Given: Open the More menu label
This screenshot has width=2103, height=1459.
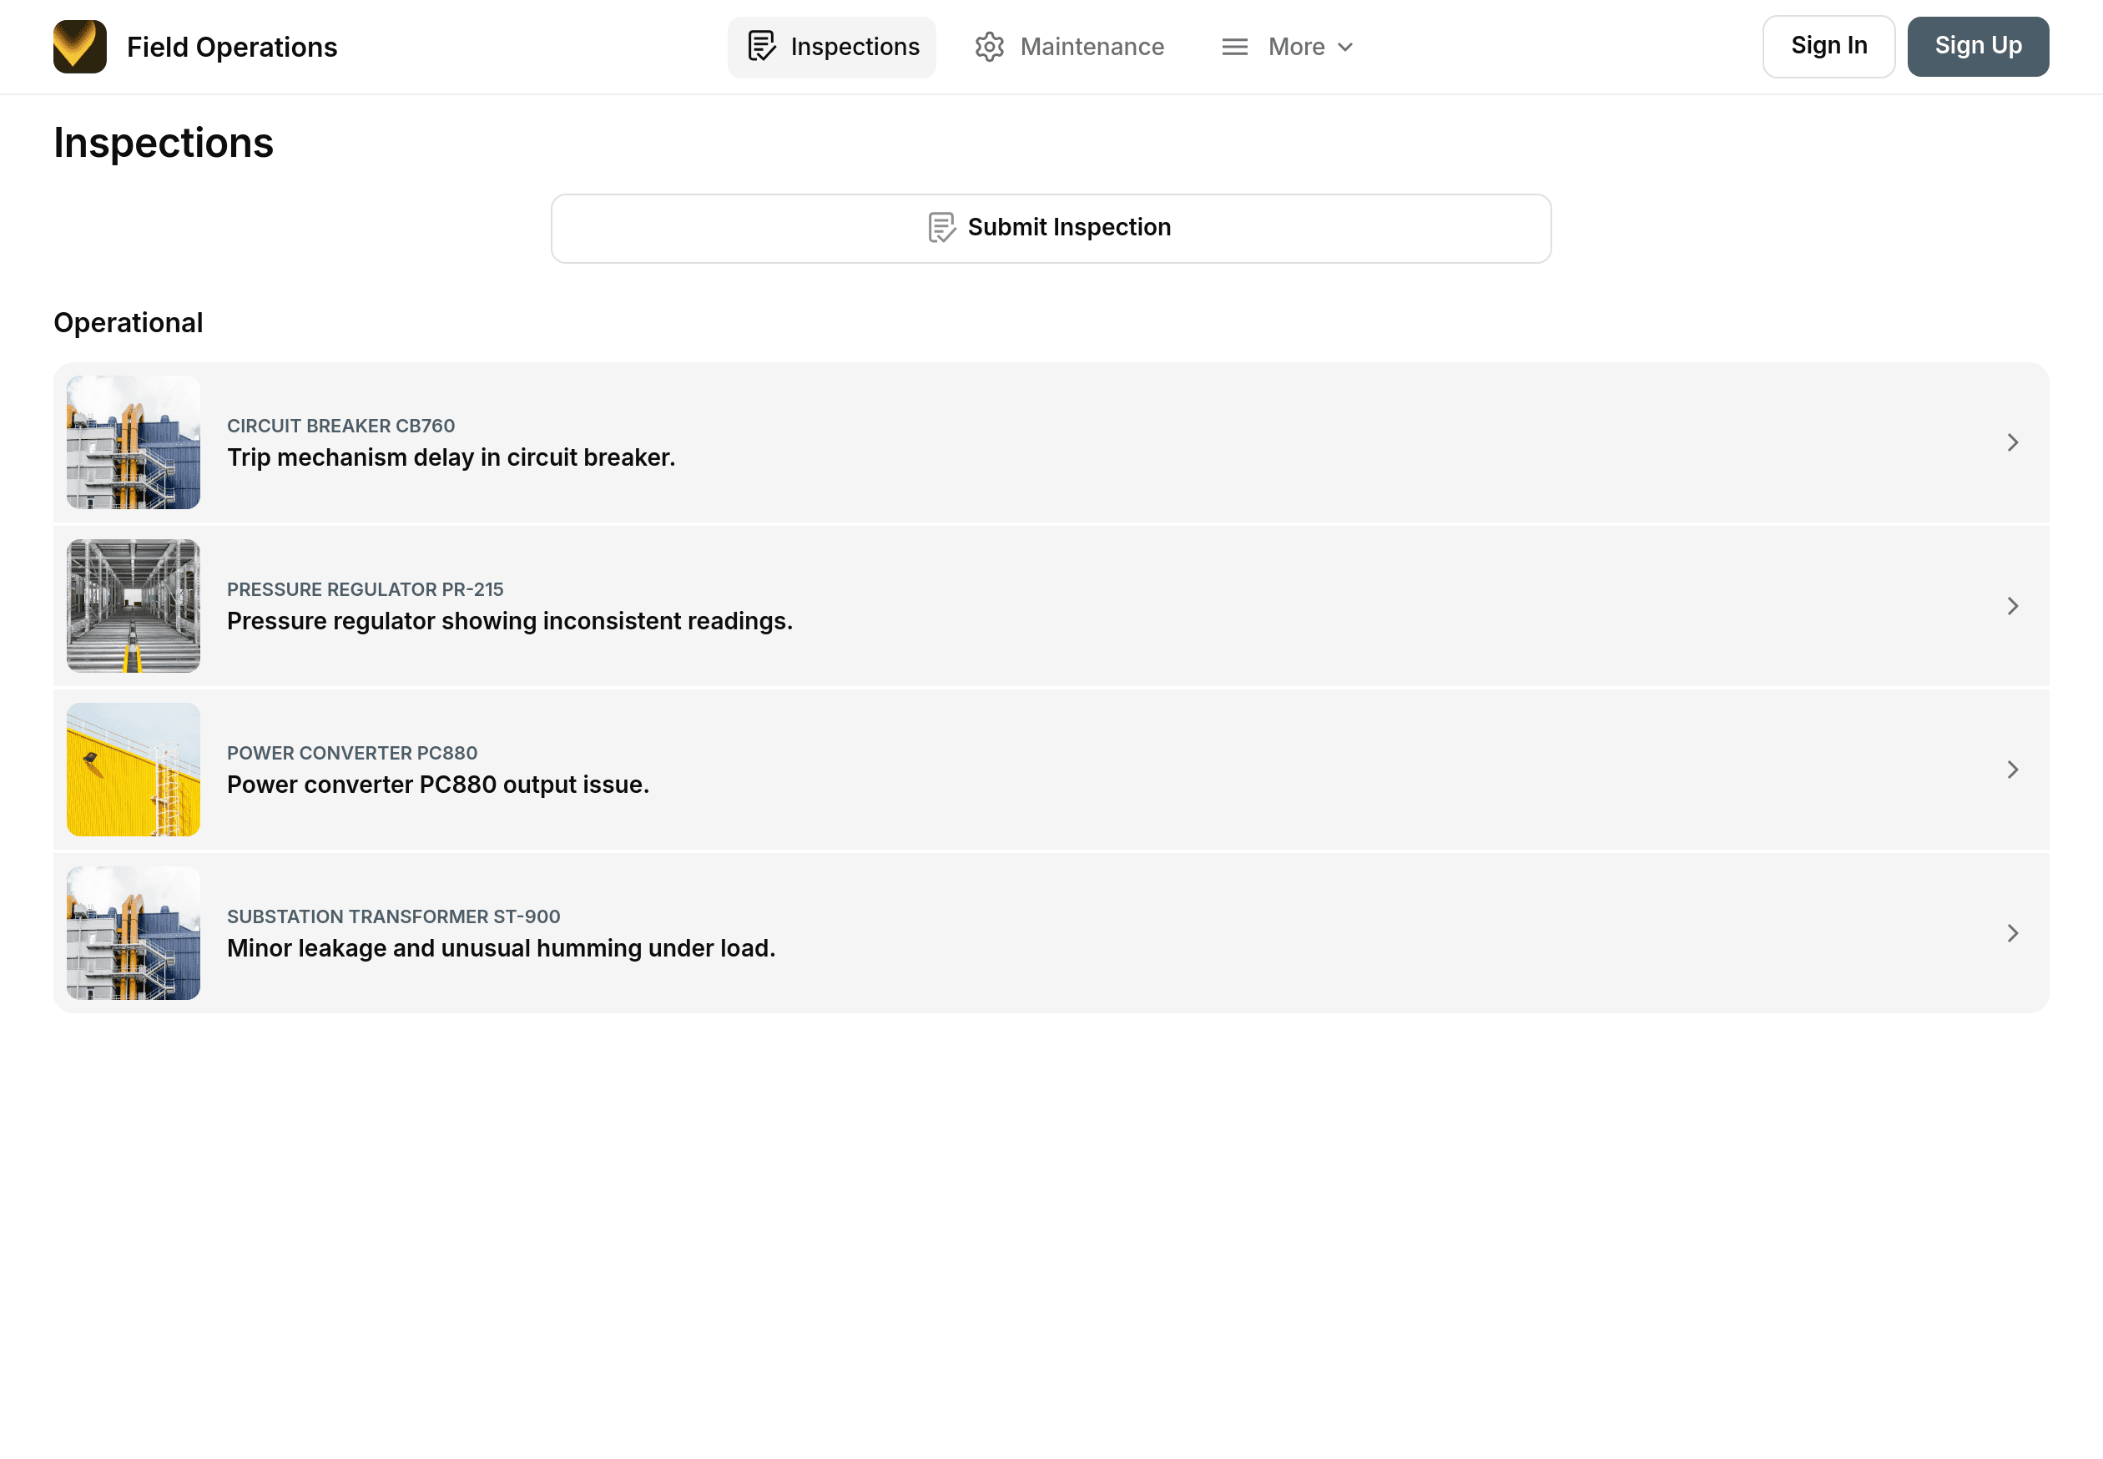Looking at the screenshot, I should [x=1296, y=47].
